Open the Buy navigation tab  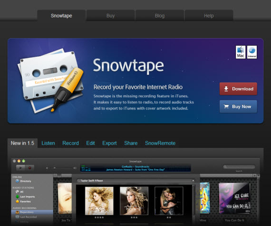pyautogui.click(x=111, y=16)
